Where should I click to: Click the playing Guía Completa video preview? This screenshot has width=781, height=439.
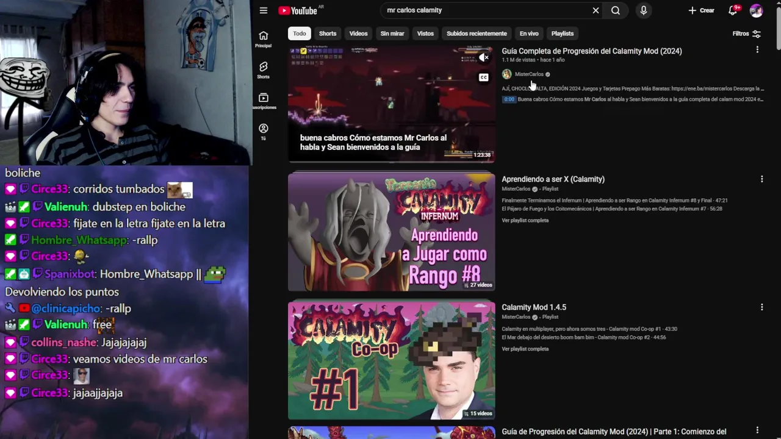pos(392,104)
